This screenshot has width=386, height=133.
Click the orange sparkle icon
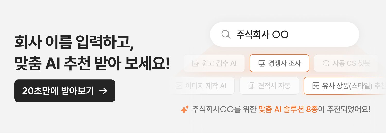pos(185,109)
